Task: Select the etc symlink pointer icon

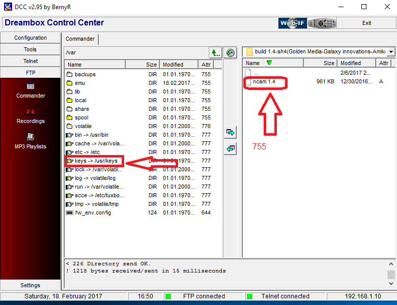Action: pos(69,152)
